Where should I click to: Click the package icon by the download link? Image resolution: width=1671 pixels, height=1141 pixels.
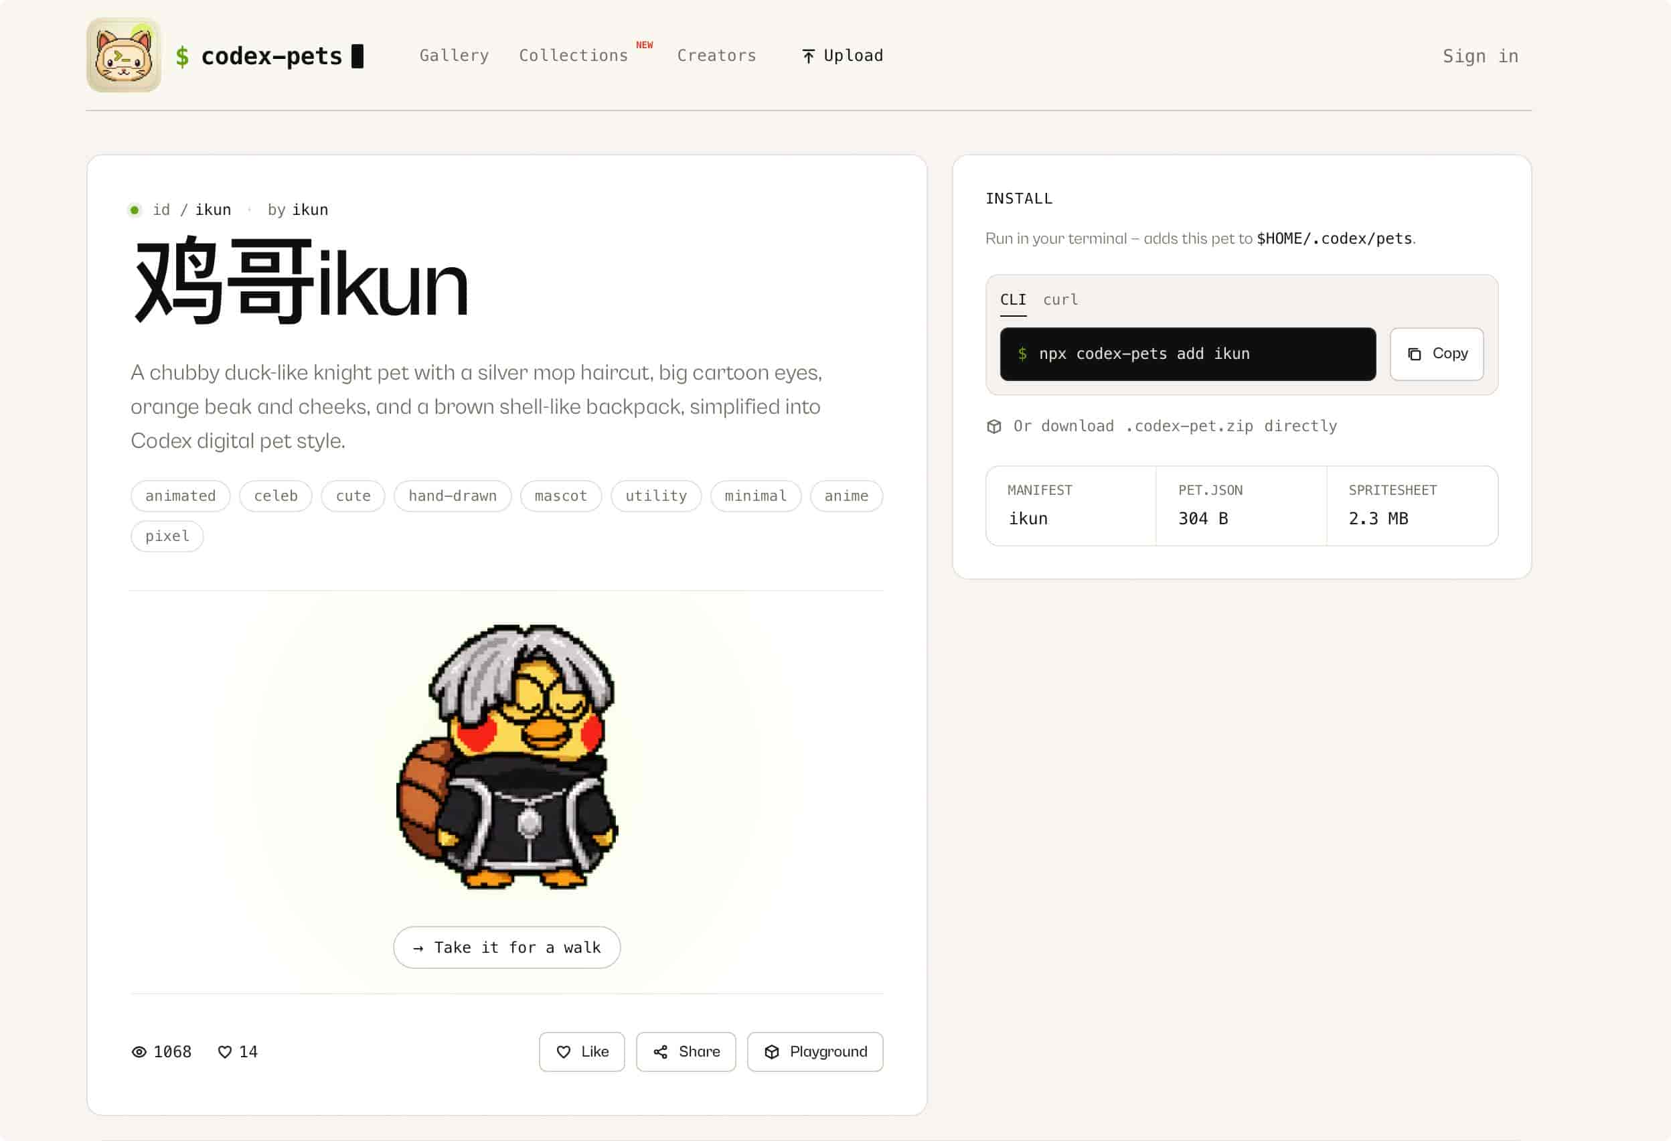(x=993, y=427)
